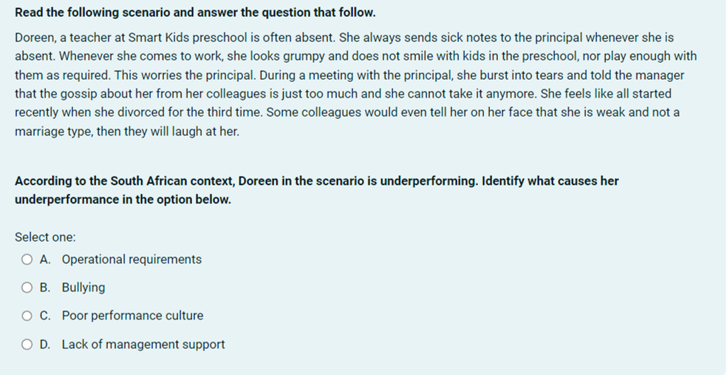Click the letter 'A.' option marker

[45, 260]
